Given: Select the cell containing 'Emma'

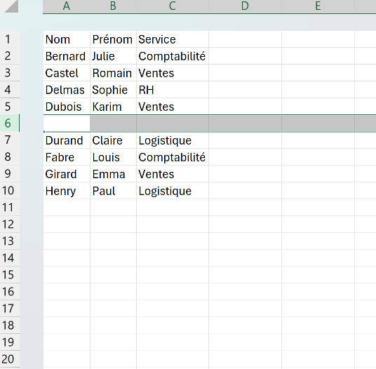Looking at the screenshot, I should (x=113, y=174).
